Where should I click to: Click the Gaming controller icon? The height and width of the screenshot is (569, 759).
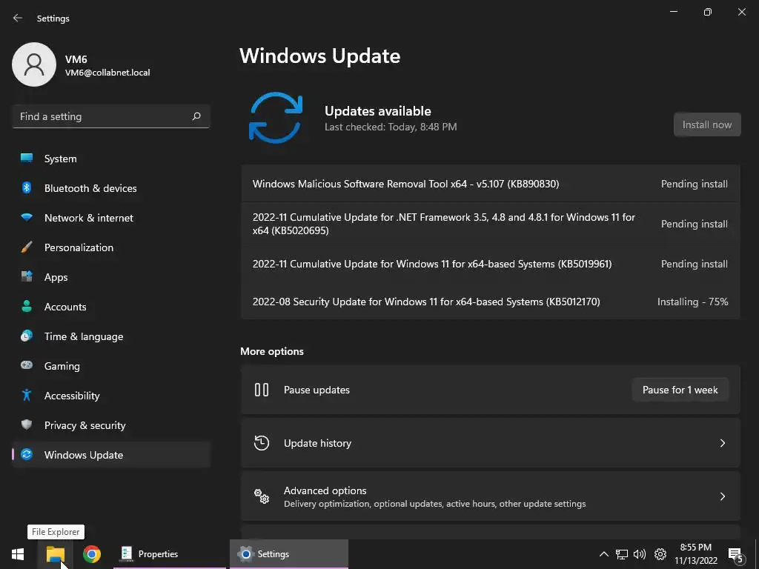tap(27, 365)
